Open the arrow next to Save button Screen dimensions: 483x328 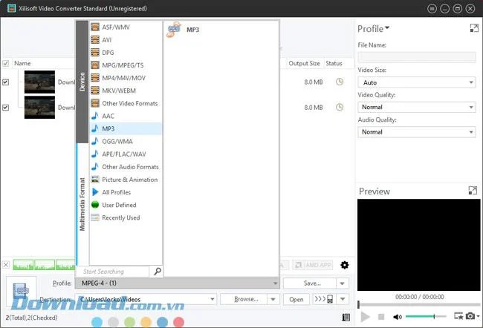point(343,283)
